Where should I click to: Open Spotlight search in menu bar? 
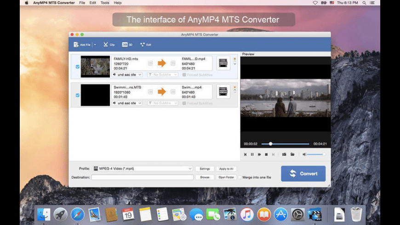364,3
